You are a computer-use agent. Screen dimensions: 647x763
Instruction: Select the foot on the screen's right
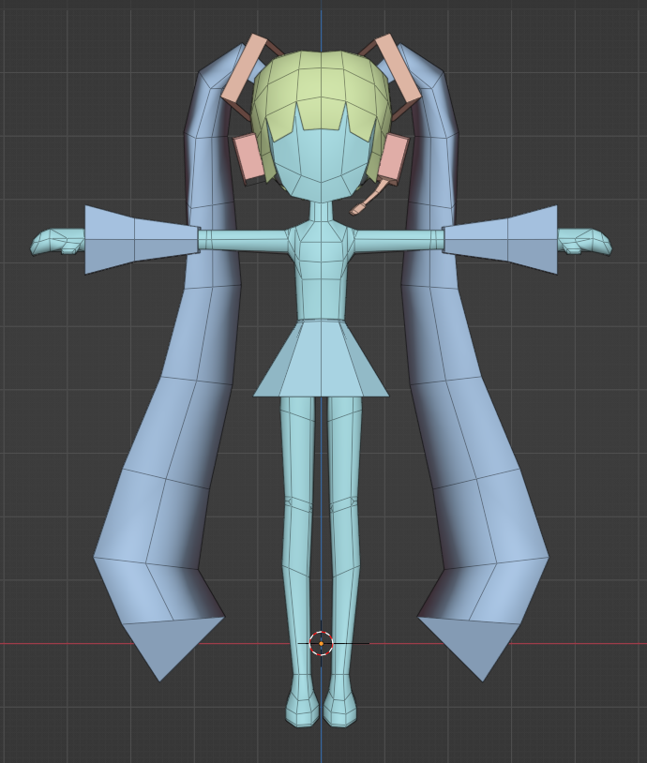(339, 705)
